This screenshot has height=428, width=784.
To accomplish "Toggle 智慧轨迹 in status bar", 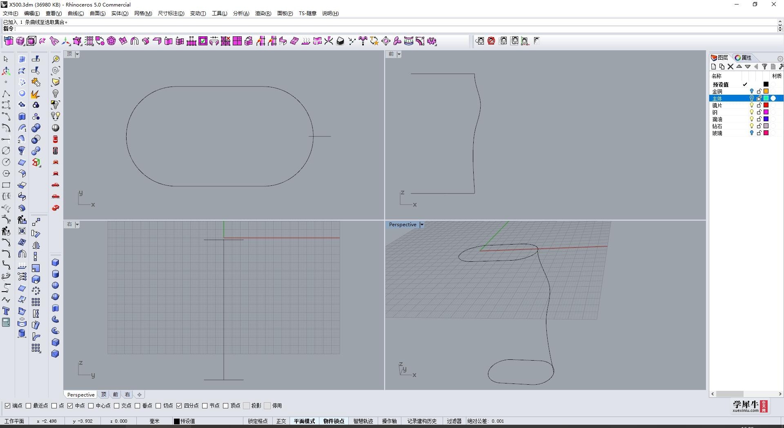I will pyautogui.click(x=363, y=421).
